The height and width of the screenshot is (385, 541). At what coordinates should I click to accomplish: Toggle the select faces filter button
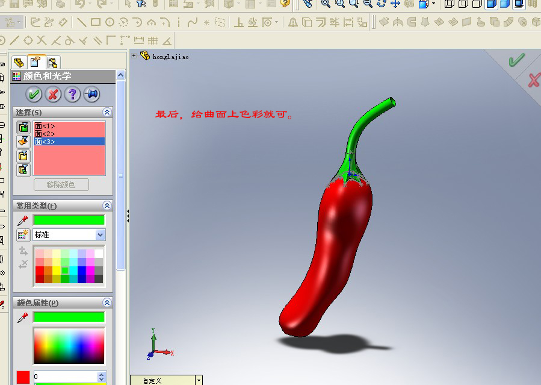pos(23,127)
